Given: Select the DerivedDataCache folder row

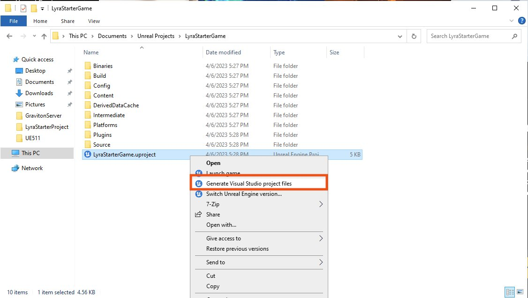Looking at the screenshot, I should click(222, 105).
